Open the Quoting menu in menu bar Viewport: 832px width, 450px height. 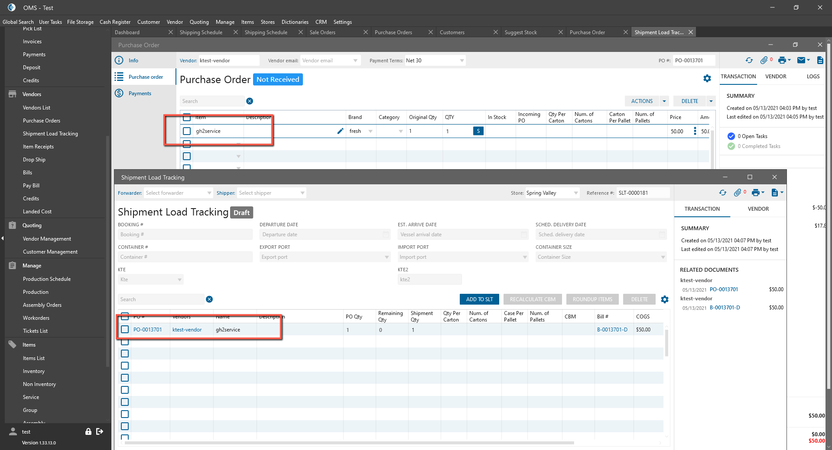(199, 22)
